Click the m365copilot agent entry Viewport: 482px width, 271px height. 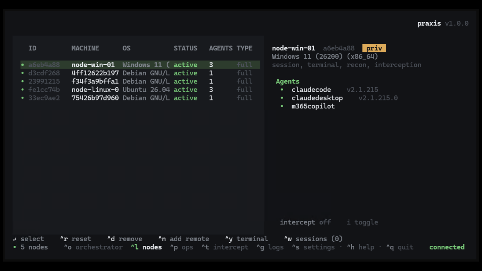click(x=313, y=106)
